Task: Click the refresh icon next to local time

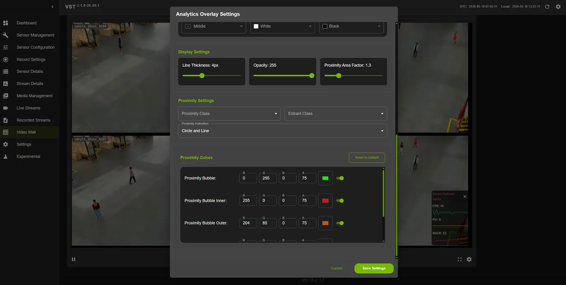Action: click(x=547, y=7)
